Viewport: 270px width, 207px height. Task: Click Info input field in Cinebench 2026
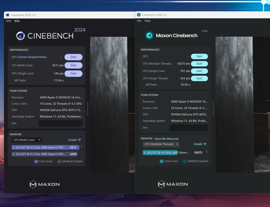tap(189, 128)
